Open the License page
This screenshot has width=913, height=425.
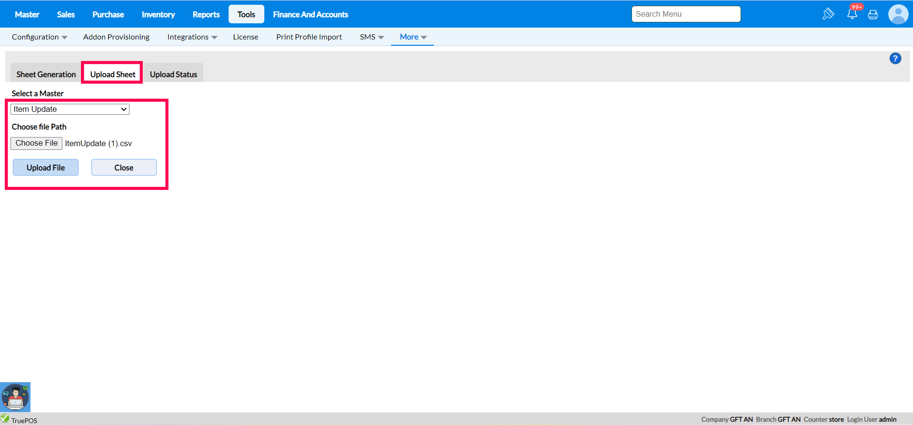tap(246, 37)
